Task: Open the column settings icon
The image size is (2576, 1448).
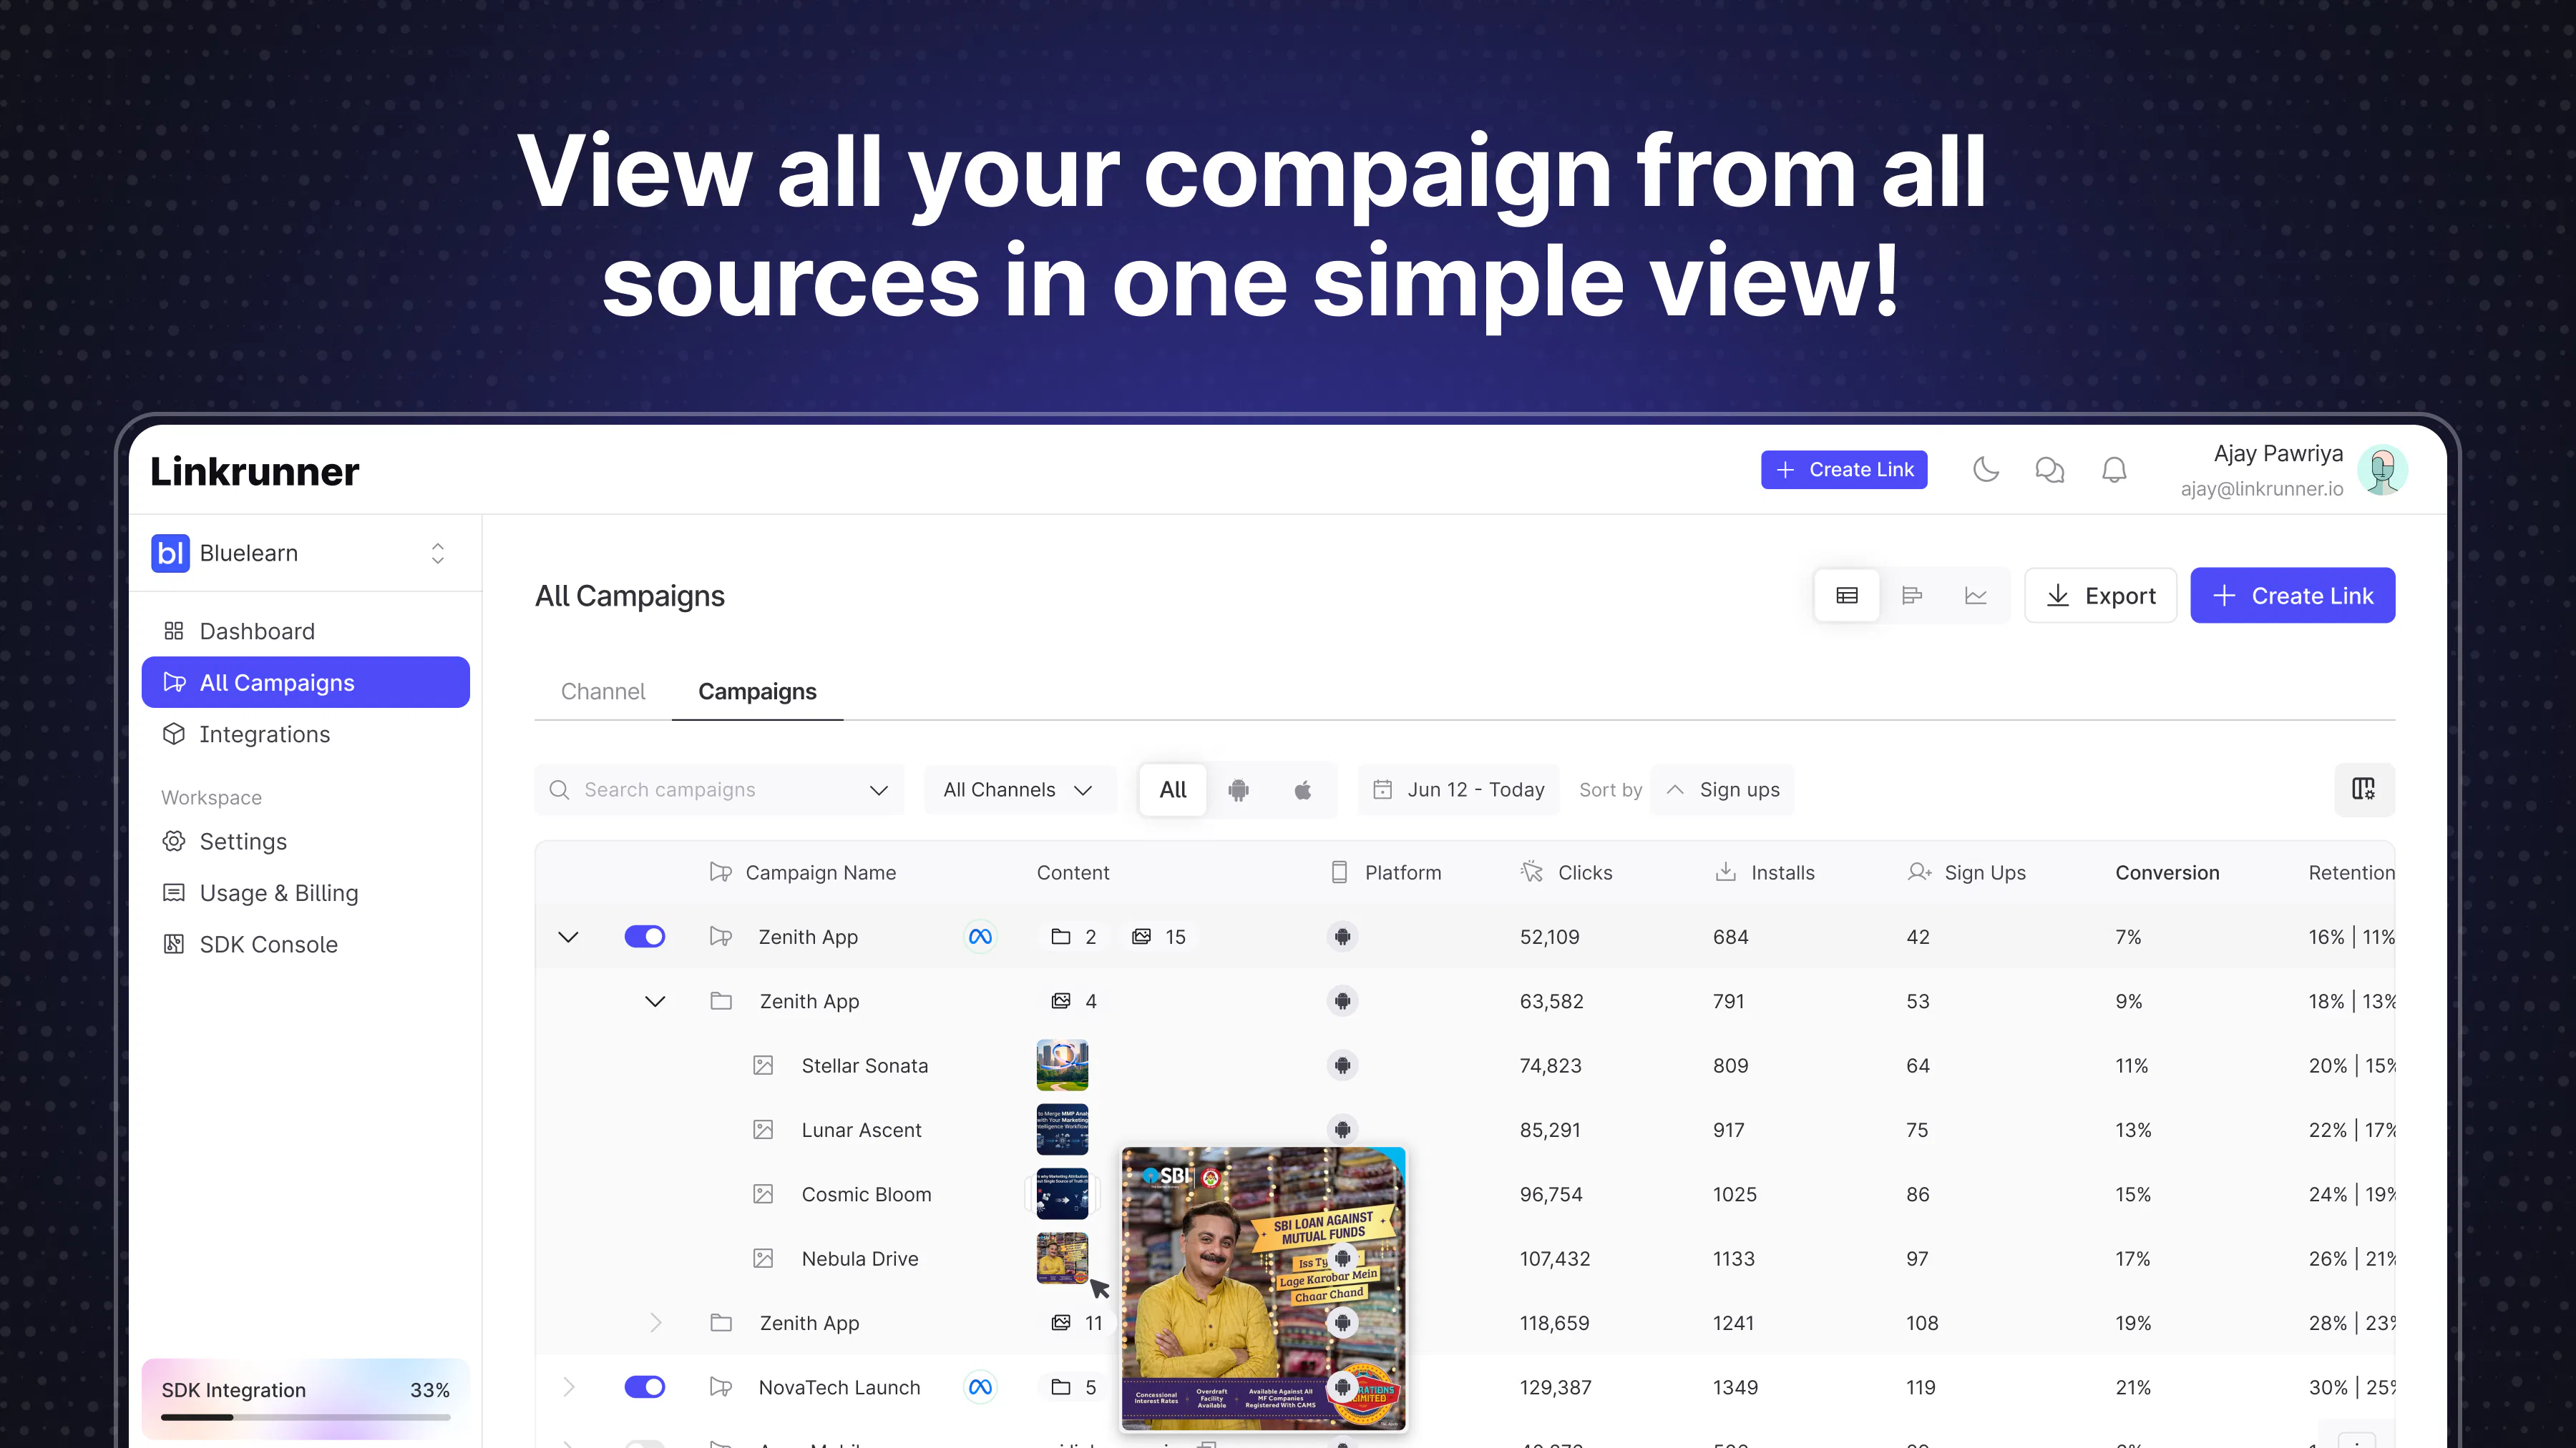Action: coord(2364,789)
